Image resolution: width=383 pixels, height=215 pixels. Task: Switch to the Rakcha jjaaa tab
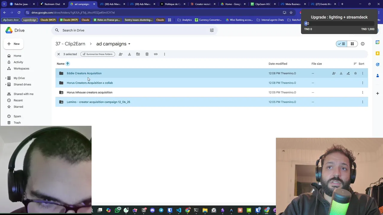click(22, 4)
